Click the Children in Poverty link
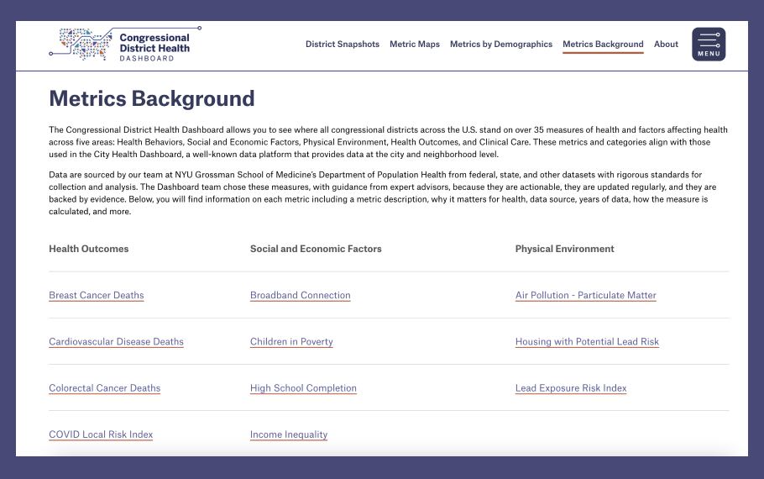Screen dimensions: 764x479 click(x=291, y=342)
